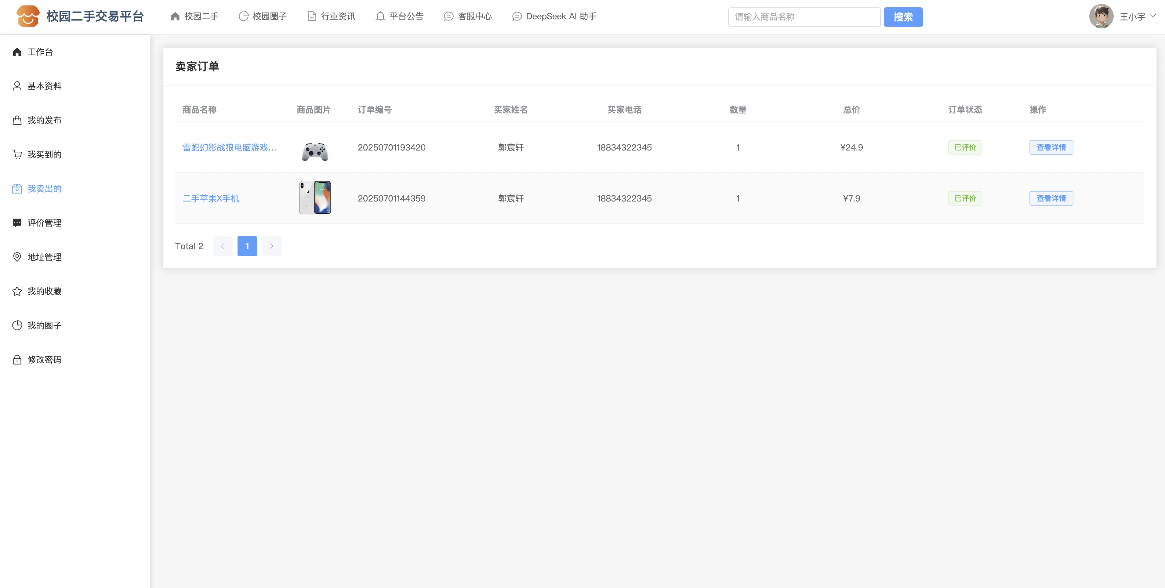
Task: Click the bell icon for 平台公告
Action: click(380, 16)
